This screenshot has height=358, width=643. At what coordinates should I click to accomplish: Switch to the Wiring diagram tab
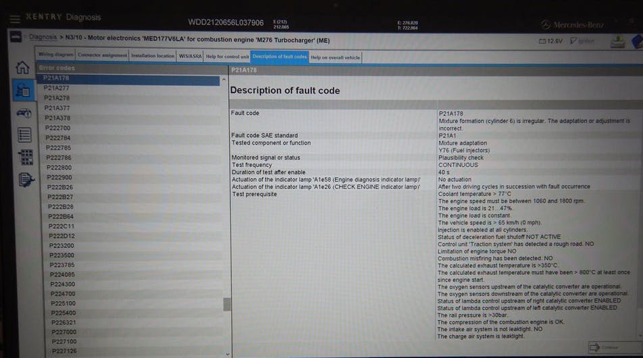(x=55, y=55)
